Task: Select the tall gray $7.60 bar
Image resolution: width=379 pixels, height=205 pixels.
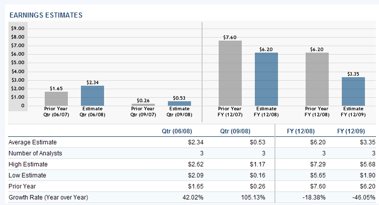Action: coord(230,73)
